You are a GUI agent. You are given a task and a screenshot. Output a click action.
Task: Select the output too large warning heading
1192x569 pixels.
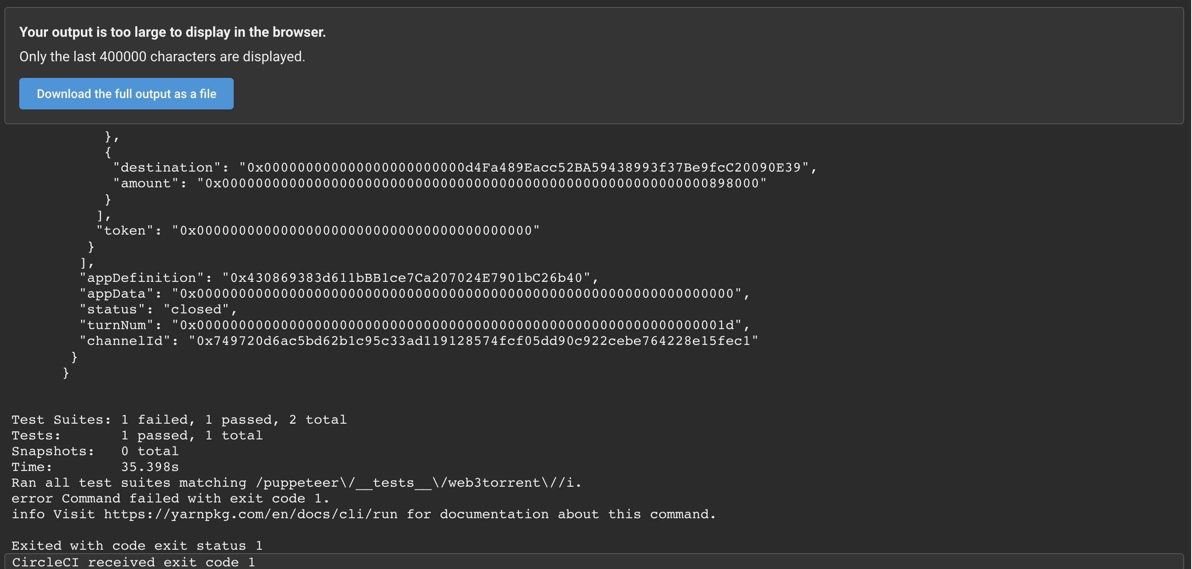(172, 32)
